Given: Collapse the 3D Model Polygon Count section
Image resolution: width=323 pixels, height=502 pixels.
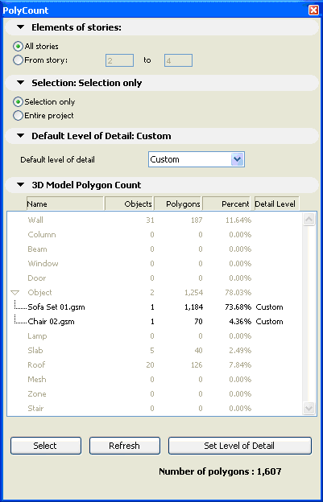Looking at the screenshot, I should 20,185.
